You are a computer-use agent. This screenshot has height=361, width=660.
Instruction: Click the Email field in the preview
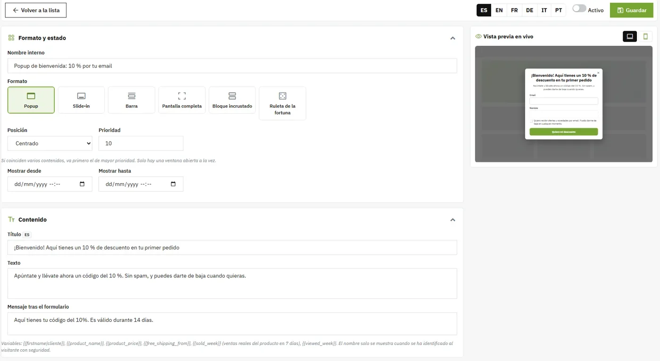(564, 101)
